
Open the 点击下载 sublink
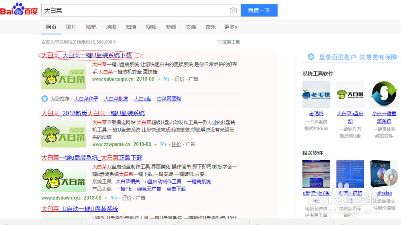click(176, 189)
